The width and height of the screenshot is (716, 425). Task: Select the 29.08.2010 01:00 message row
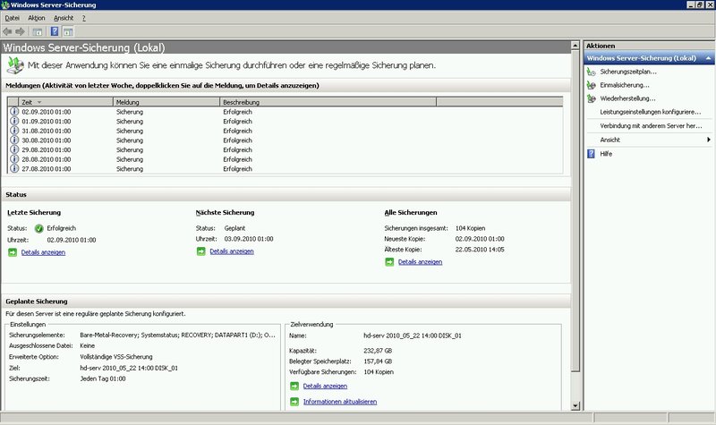pyautogui.click(x=286, y=149)
